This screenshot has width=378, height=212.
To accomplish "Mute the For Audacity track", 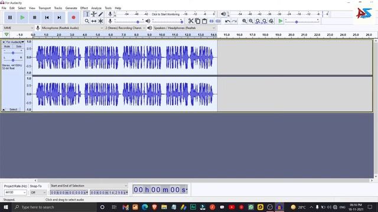I will 7,47.
